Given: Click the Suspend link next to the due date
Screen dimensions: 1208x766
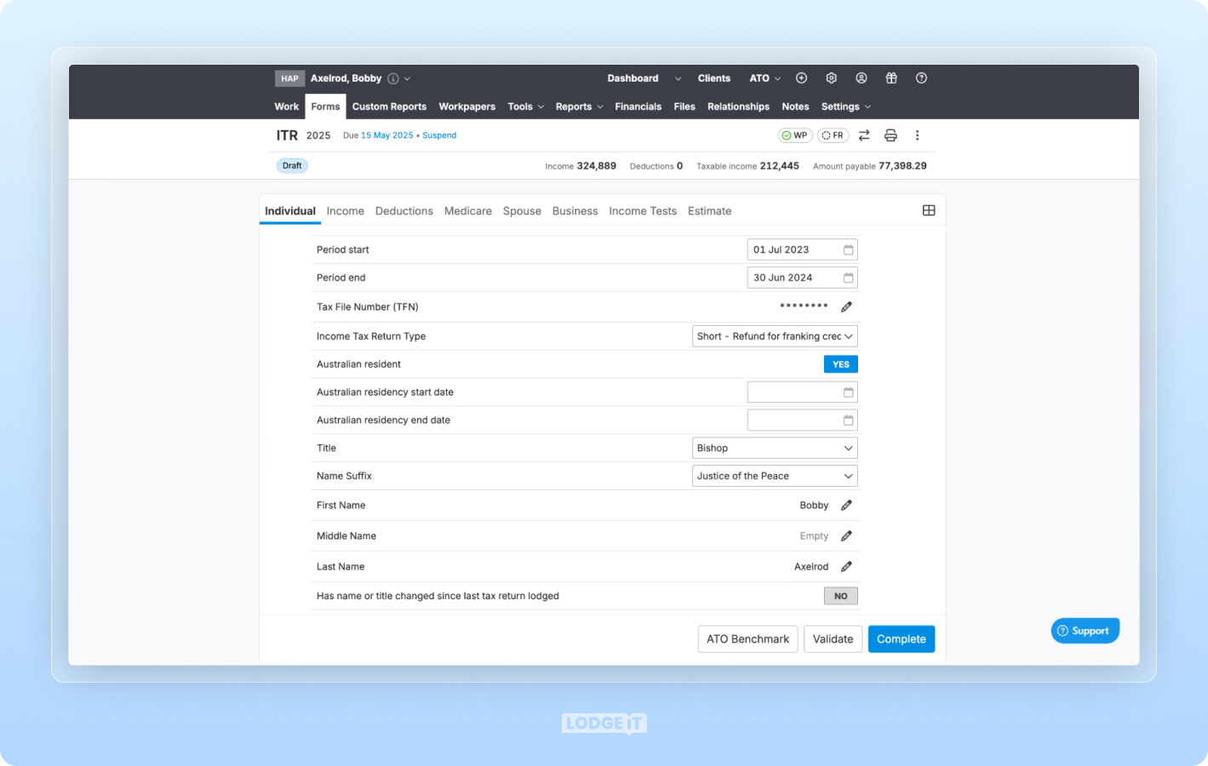Looking at the screenshot, I should coord(439,134).
